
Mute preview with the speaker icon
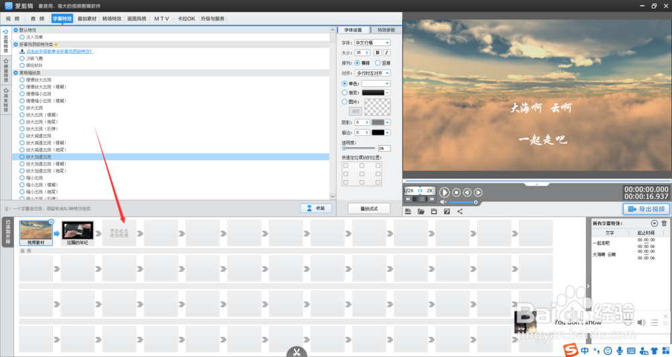pos(443,202)
